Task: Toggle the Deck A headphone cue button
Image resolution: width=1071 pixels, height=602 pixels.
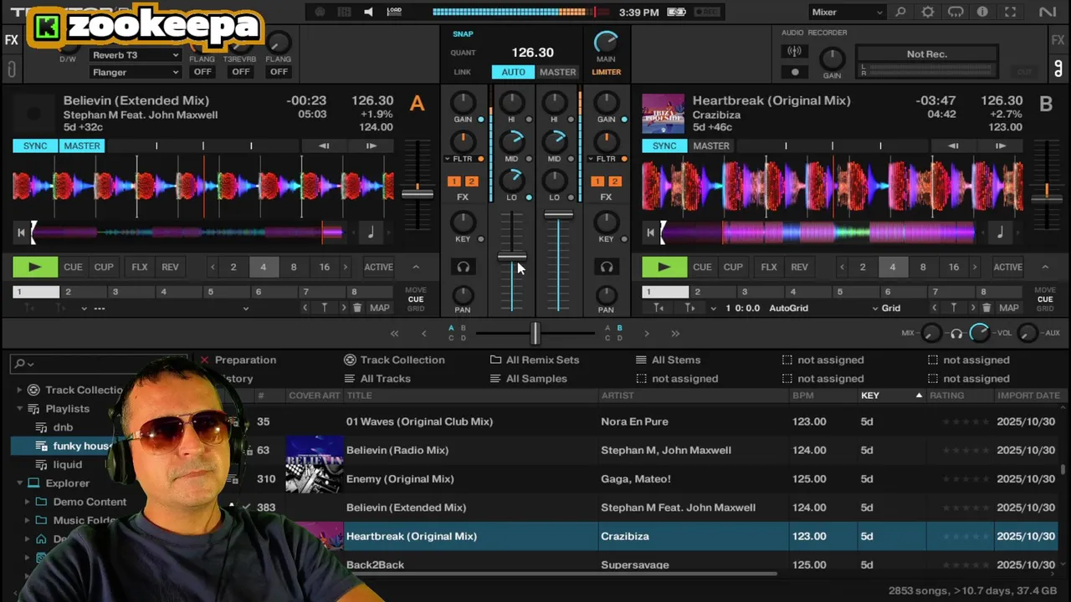Action: [463, 267]
